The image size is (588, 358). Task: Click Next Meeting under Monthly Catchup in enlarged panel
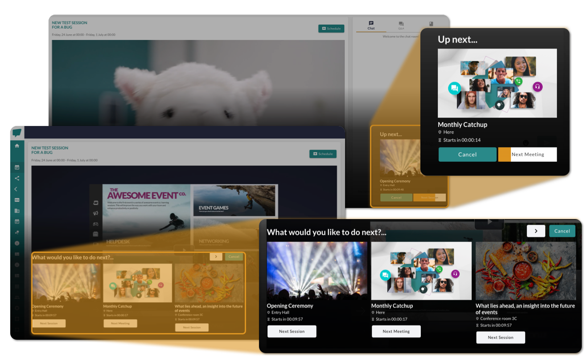(x=396, y=331)
